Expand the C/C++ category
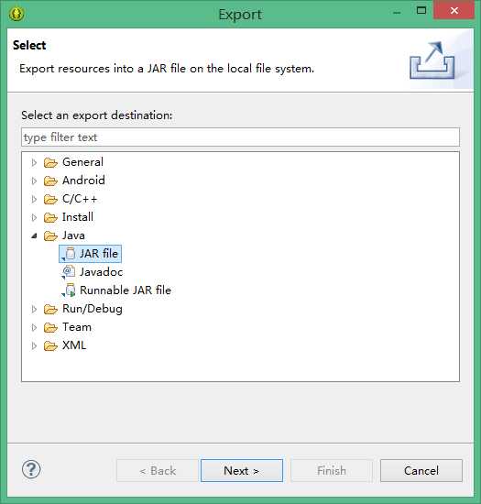 (x=34, y=199)
